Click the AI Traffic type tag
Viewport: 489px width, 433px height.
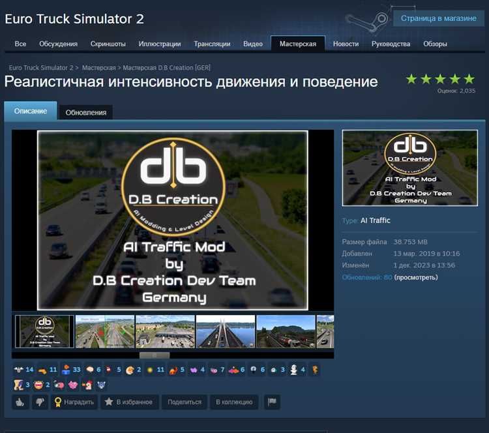[375, 220]
